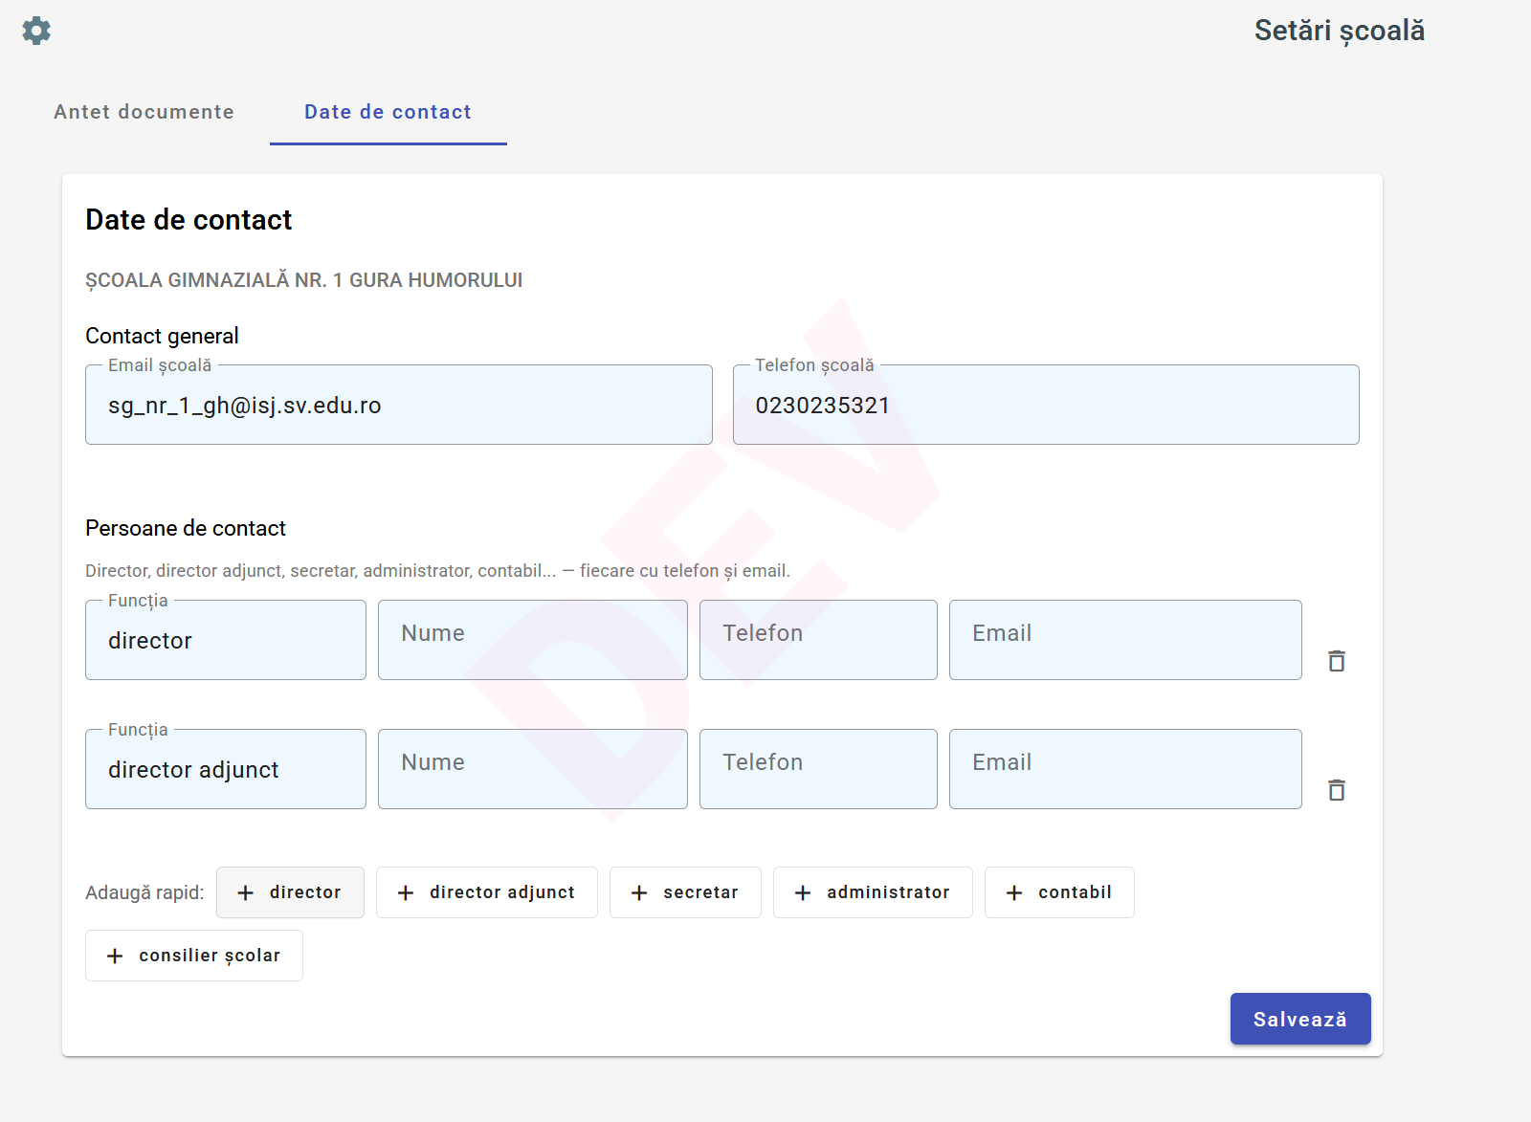Image resolution: width=1531 pixels, height=1122 pixels.
Task: Edit the Email școală field
Action: click(399, 405)
